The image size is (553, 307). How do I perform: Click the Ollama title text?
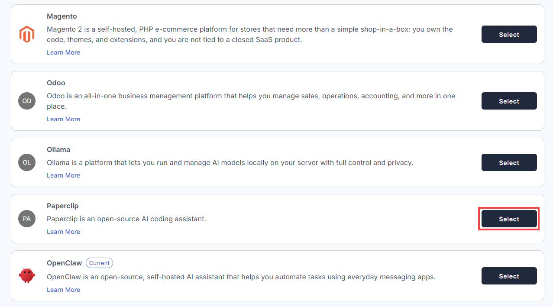(58, 149)
